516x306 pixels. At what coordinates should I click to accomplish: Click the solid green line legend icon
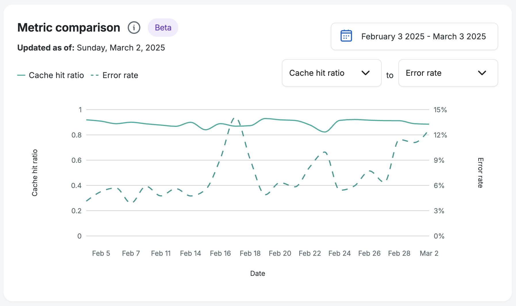point(22,75)
